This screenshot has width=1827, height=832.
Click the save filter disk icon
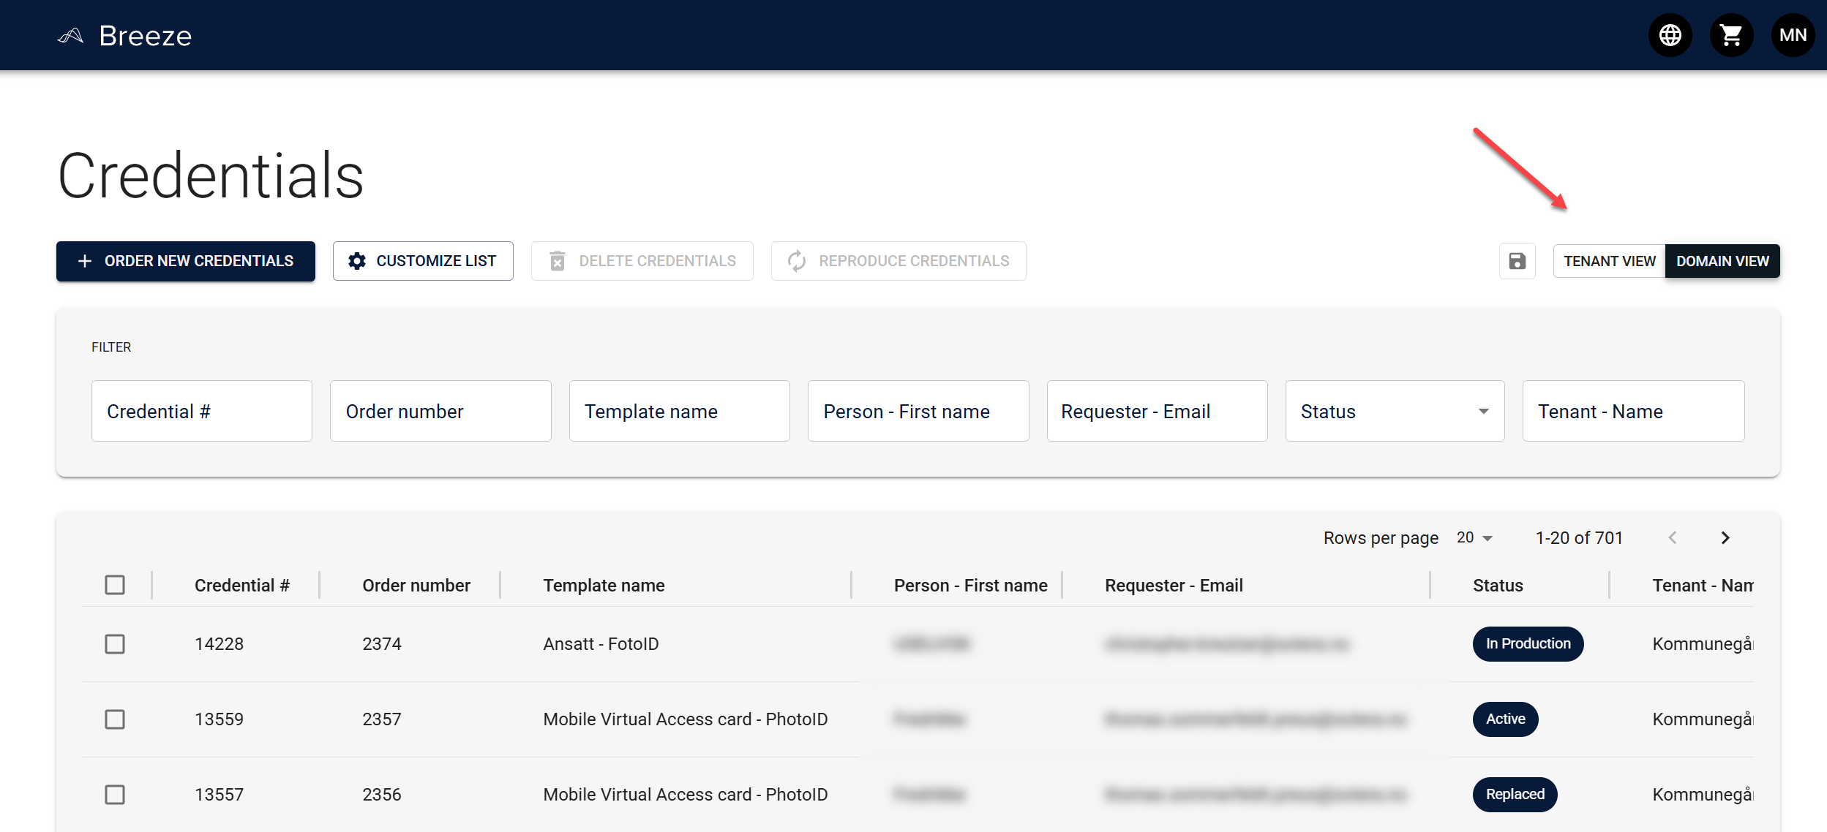pyautogui.click(x=1518, y=261)
